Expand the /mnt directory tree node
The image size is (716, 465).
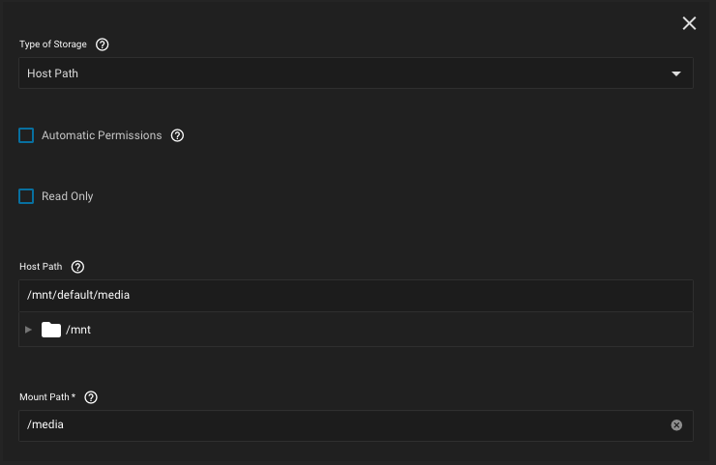click(28, 330)
